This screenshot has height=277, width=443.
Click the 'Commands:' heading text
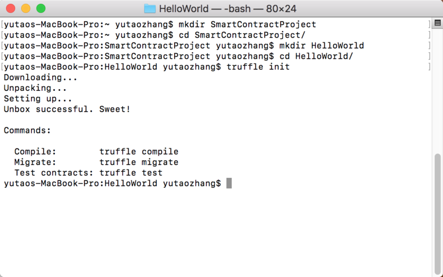pyautogui.click(x=27, y=130)
